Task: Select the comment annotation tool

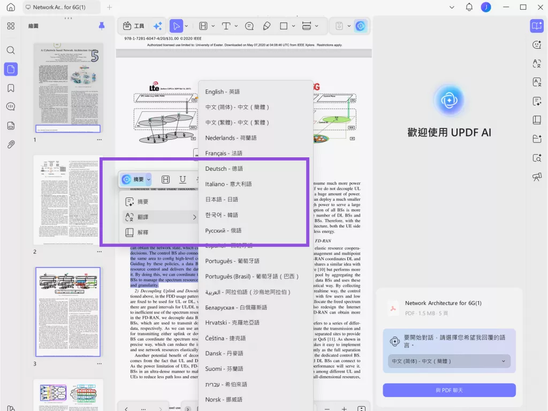Action: pos(249,26)
